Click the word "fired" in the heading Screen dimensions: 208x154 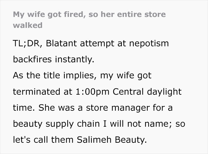click(x=73, y=14)
